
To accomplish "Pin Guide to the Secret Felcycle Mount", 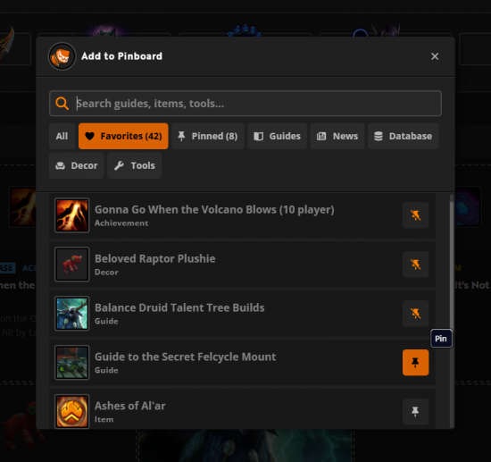I will click(x=415, y=362).
